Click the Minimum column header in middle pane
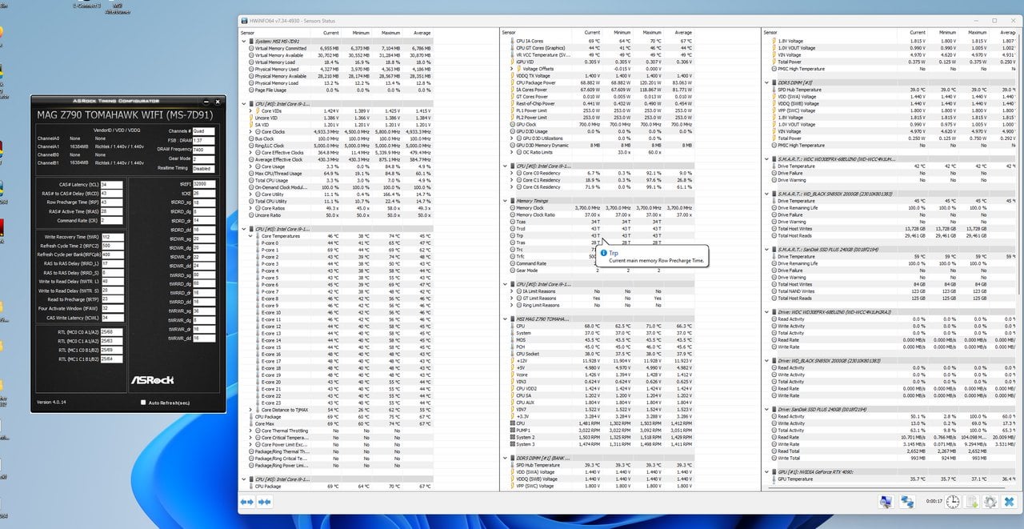This screenshot has width=1024, height=529. (622, 33)
